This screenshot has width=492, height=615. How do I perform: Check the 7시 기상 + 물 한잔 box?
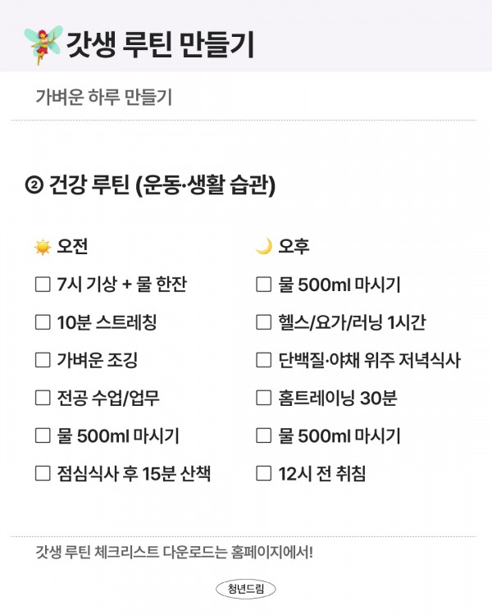coord(43,285)
